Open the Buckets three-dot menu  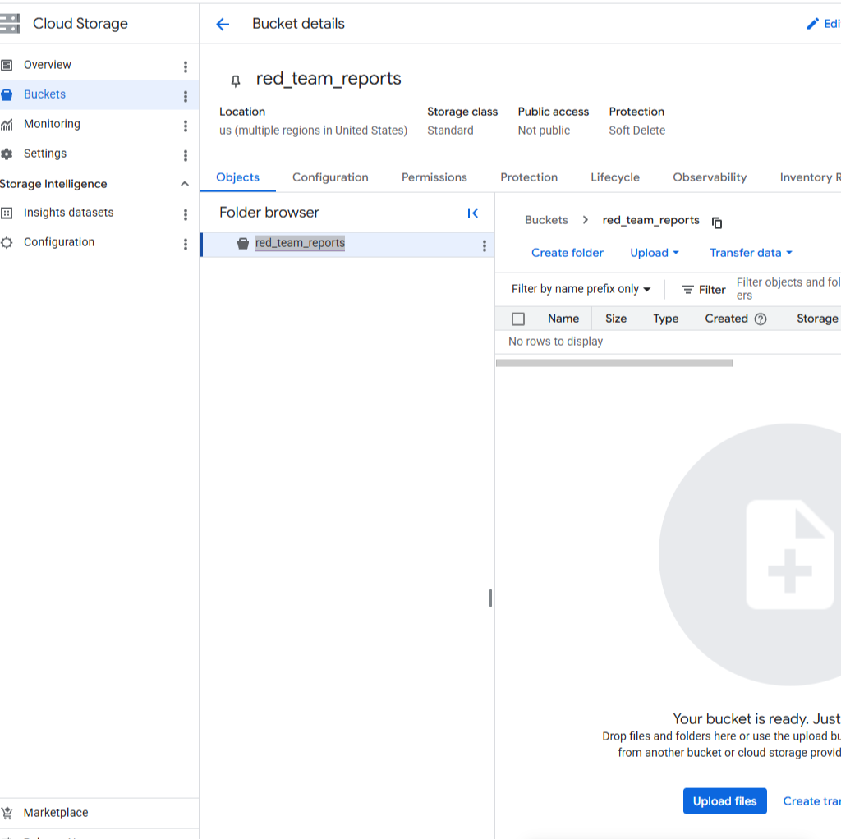[x=186, y=96]
